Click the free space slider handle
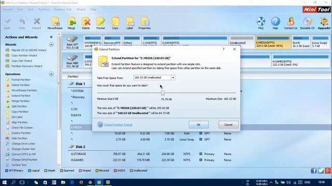This screenshot has width=332, height=186. point(162,93)
